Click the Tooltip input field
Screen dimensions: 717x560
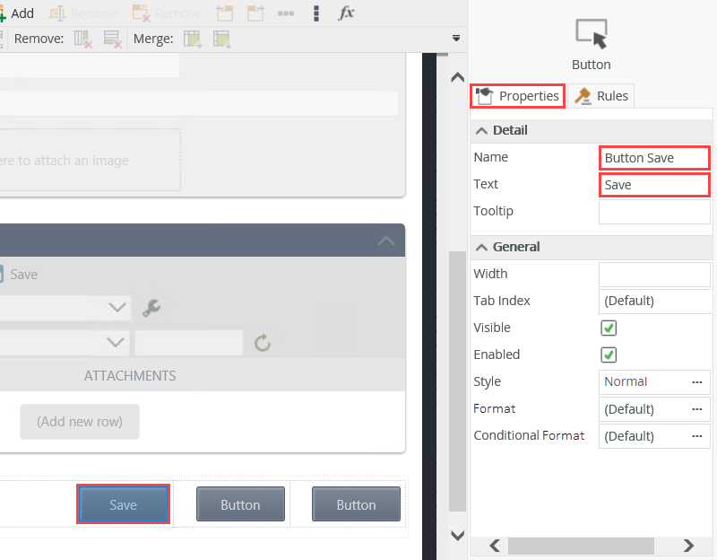point(654,212)
